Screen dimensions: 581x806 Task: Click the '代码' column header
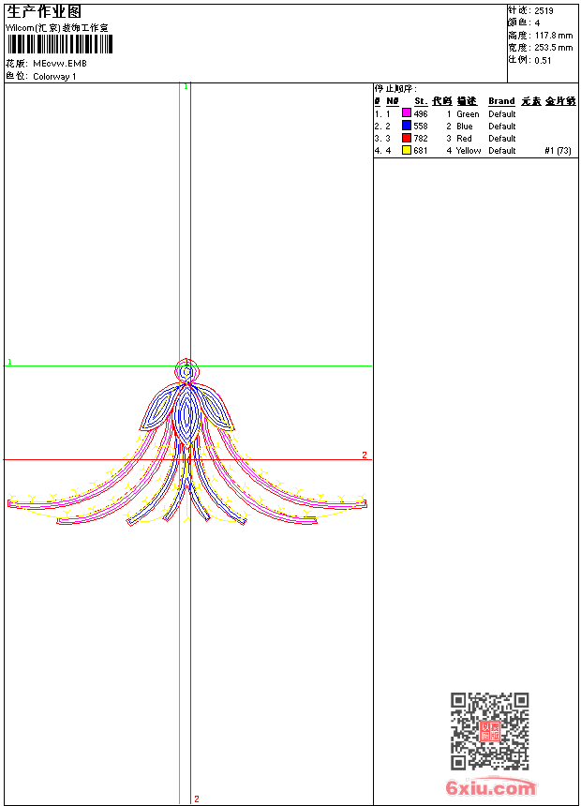click(441, 101)
